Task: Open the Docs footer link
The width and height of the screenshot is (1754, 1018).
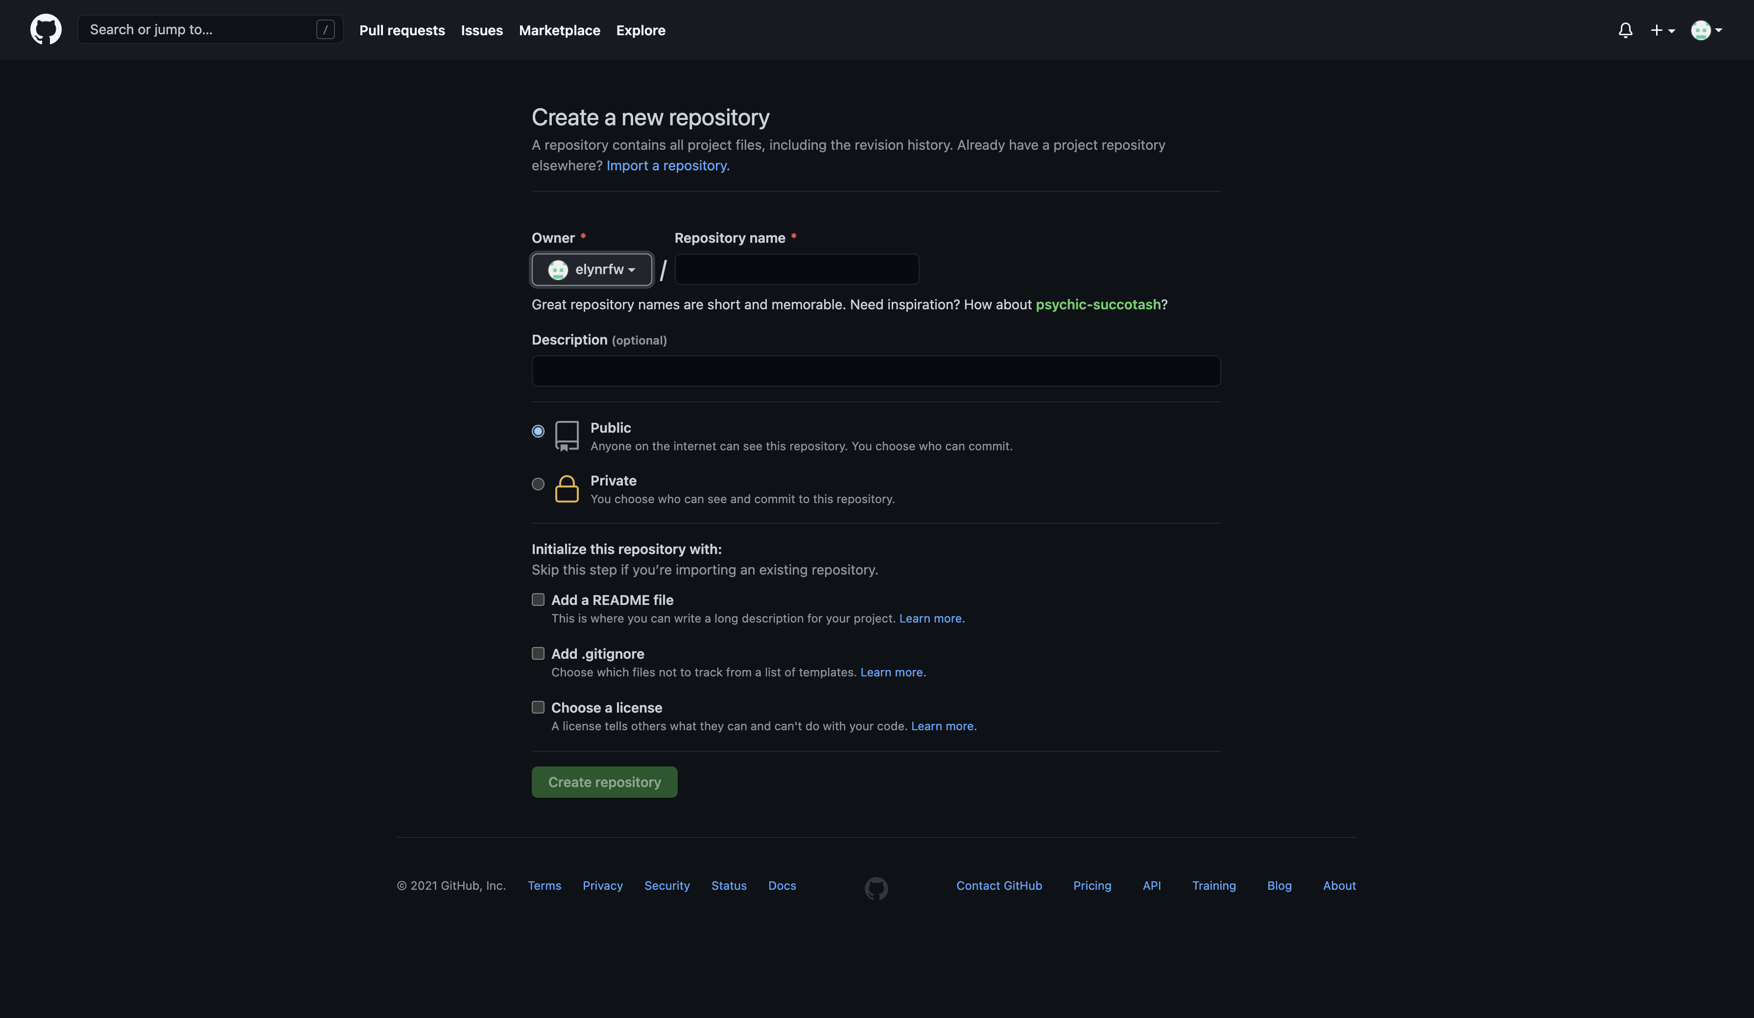Action: coord(782,886)
